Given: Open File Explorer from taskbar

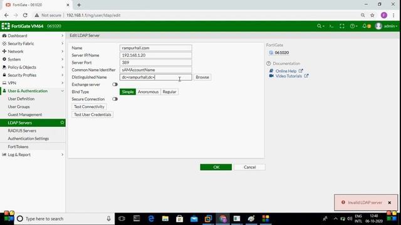Looking at the screenshot, I should pyautogui.click(x=165, y=219).
